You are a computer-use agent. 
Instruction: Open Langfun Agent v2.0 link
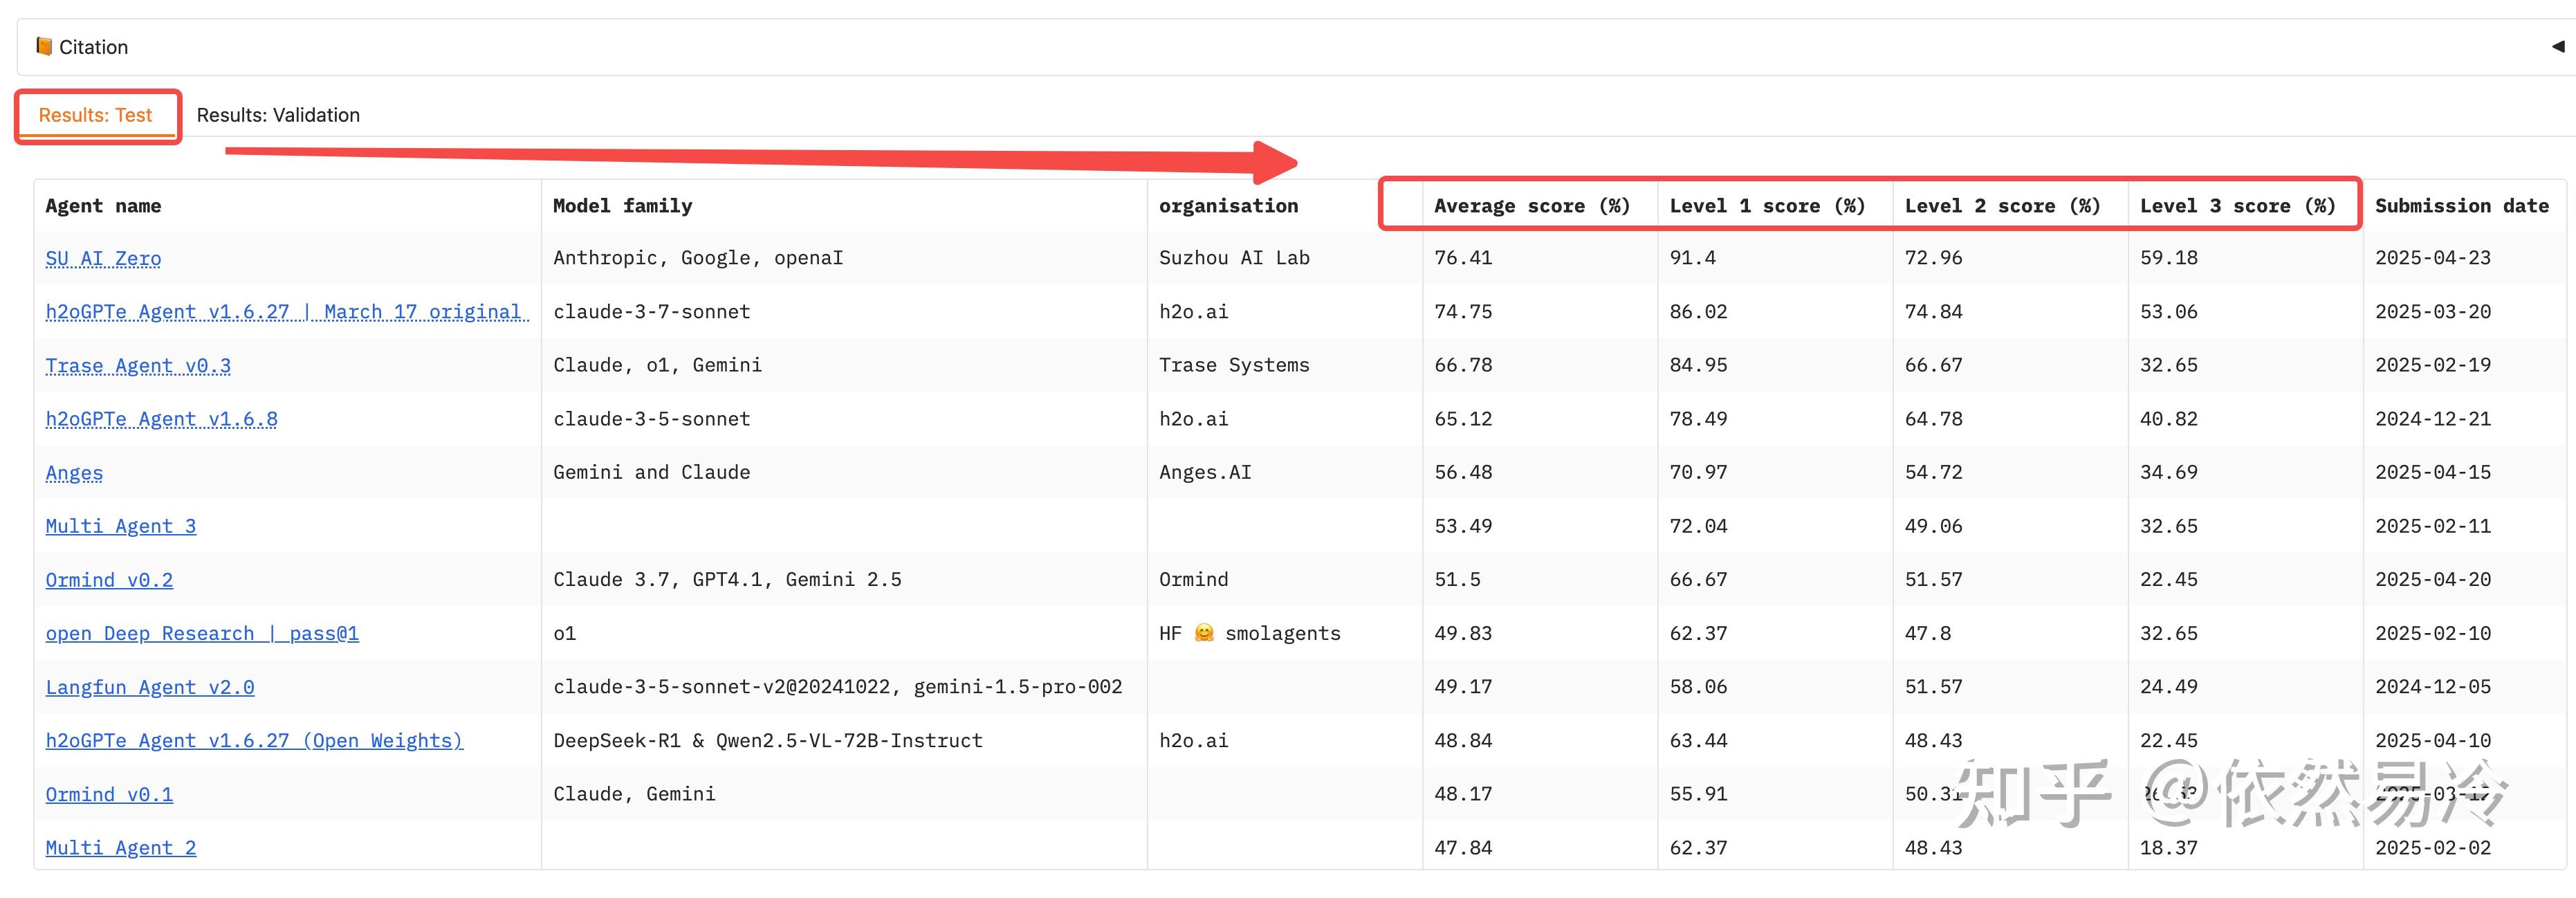point(149,687)
